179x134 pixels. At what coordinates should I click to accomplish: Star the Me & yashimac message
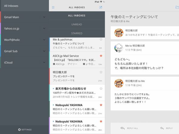pyautogui.click(x=101, y=39)
